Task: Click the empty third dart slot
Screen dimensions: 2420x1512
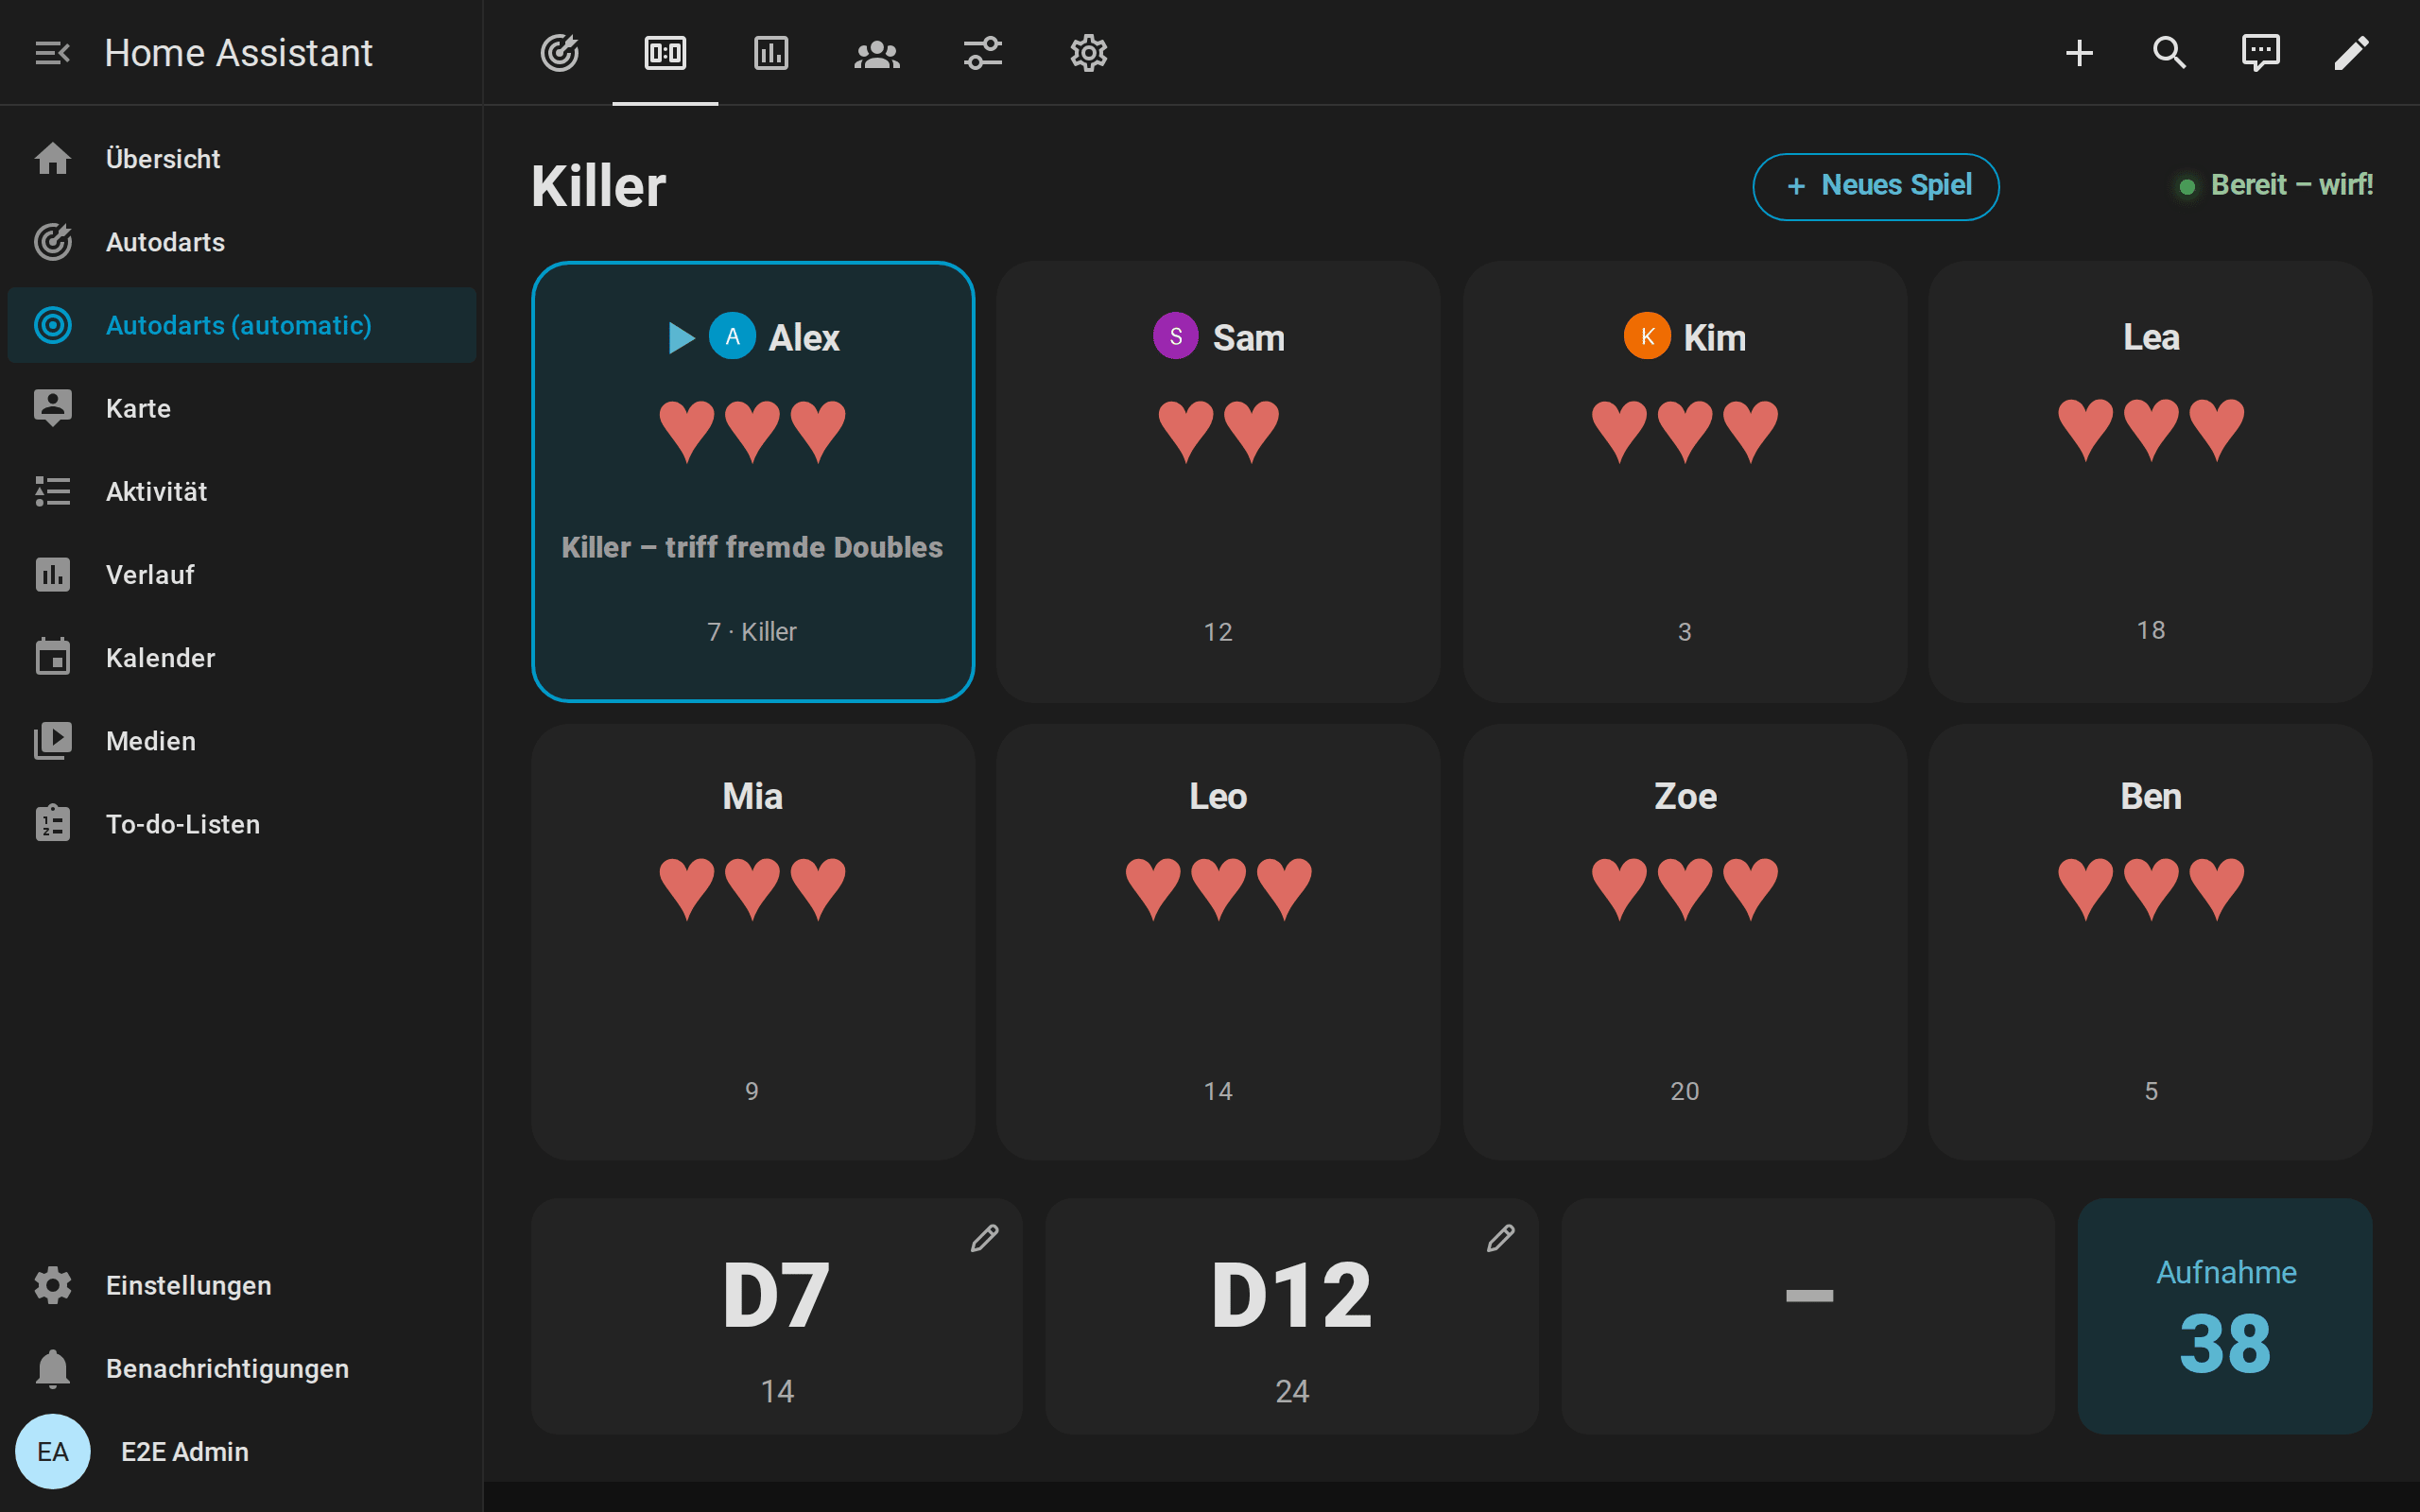Action: pos(1808,1316)
